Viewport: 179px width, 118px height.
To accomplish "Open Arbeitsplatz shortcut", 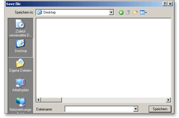I will point(21,85).
